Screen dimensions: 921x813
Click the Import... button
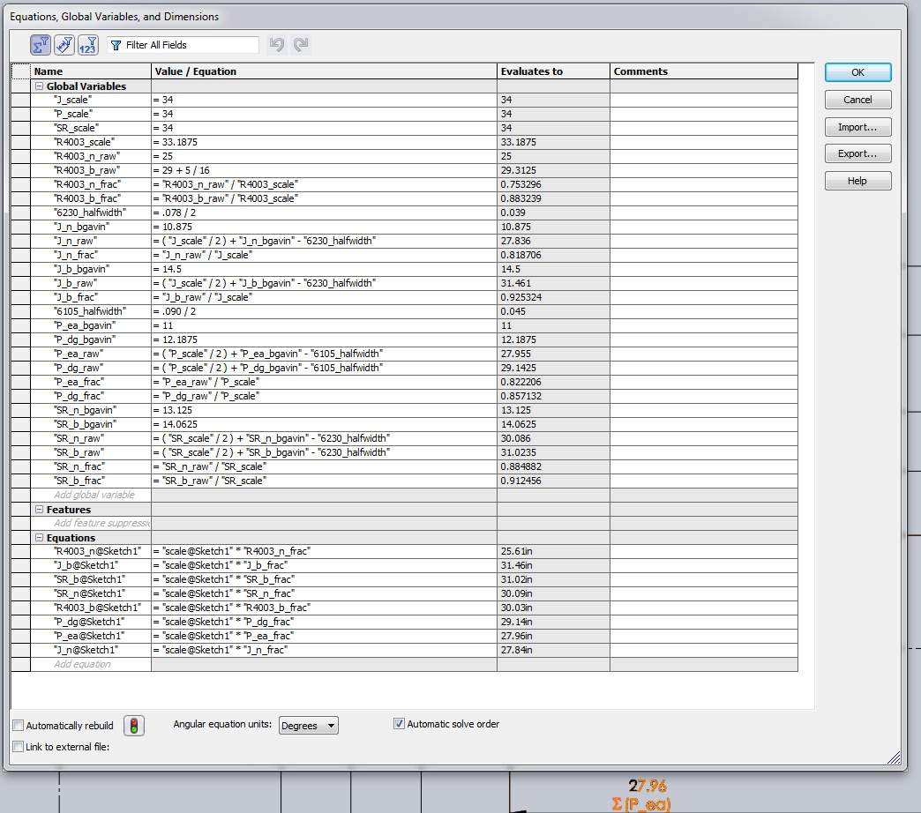click(857, 127)
